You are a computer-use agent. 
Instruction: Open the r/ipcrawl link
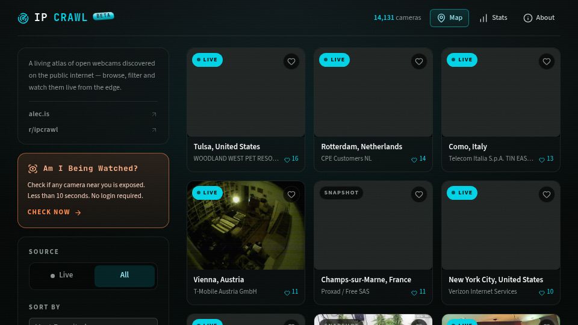click(x=93, y=130)
